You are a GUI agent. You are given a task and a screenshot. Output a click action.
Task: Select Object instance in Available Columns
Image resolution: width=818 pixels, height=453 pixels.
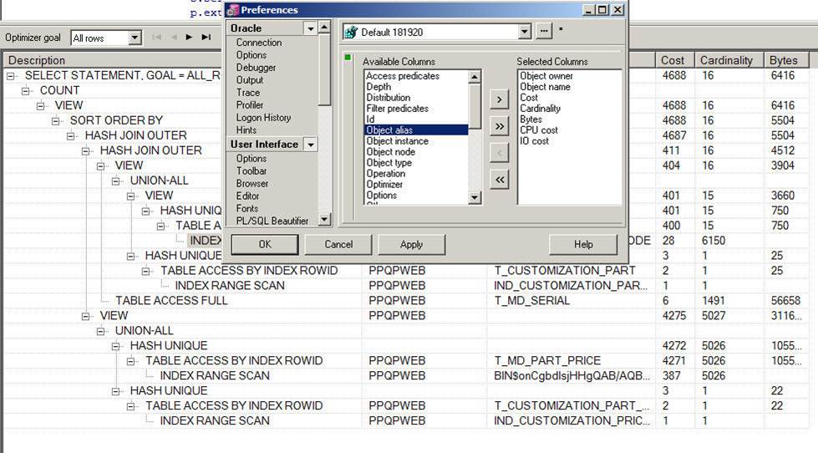(397, 141)
